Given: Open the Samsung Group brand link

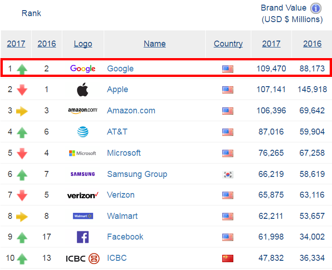Looking at the screenshot, I should click(137, 174).
